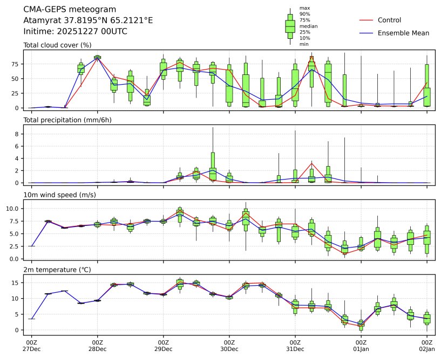The width and height of the screenshot is (441, 358).
Task: Select the 'Control' legend label
Action: point(389,20)
